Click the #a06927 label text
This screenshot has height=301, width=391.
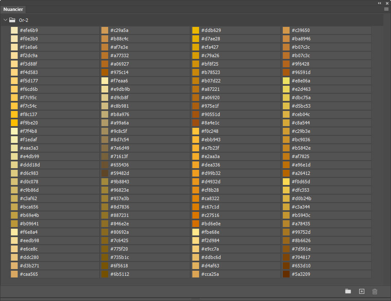click(120, 64)
